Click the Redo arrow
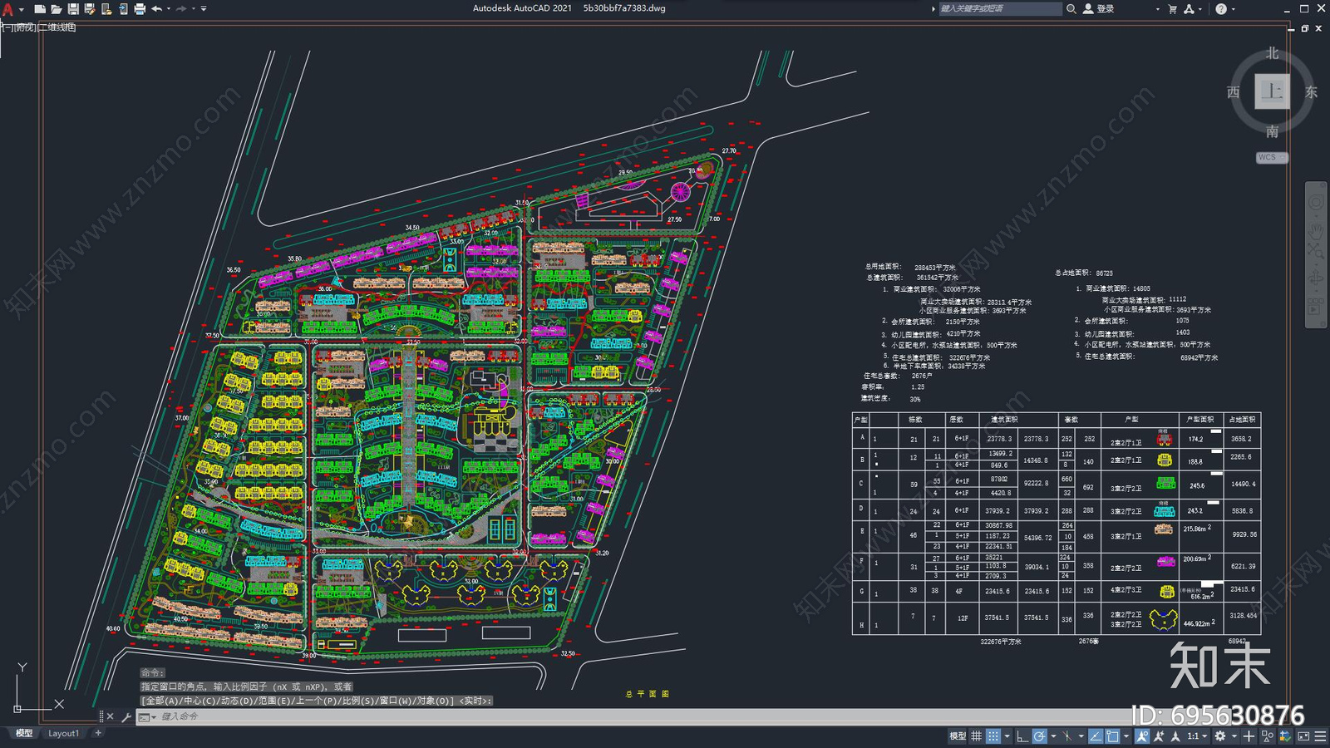Viewport: 1330px width, 748px height. pos(181,9)
